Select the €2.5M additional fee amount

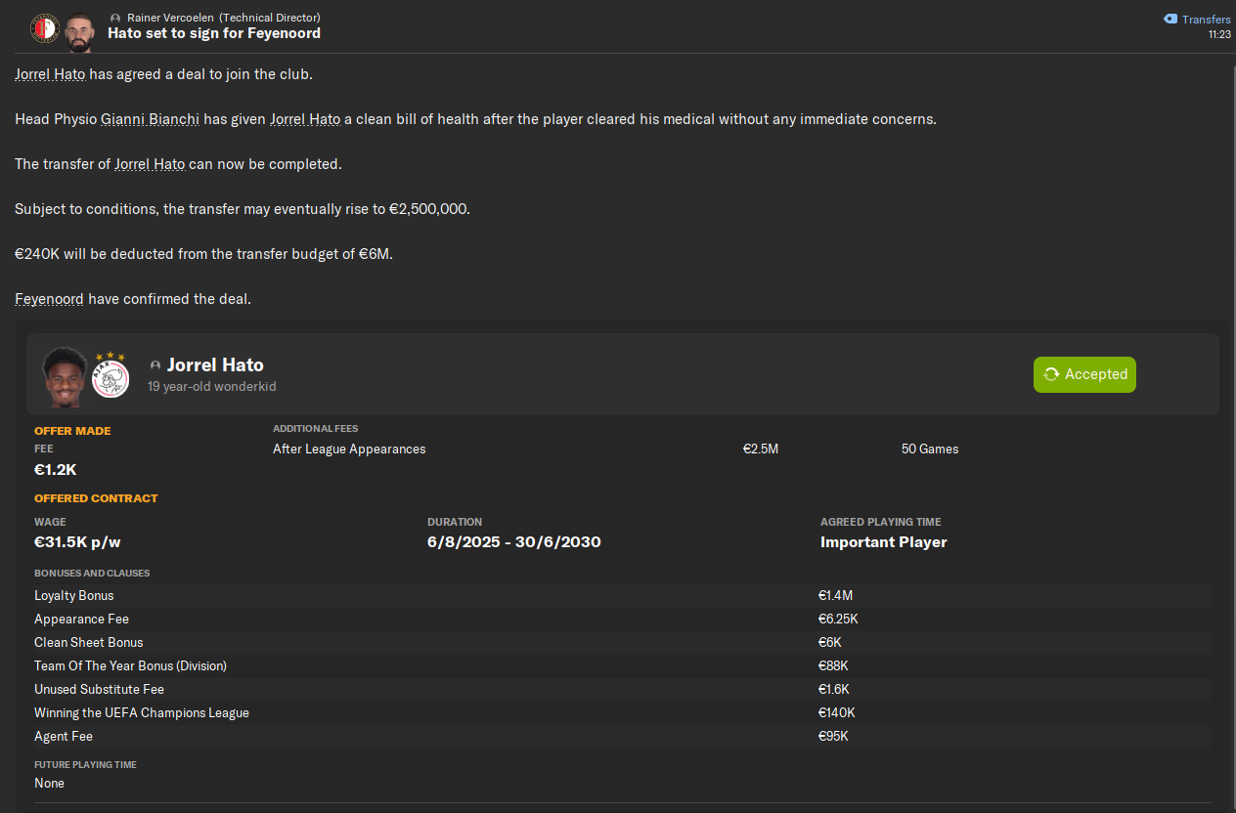(761, 449)
